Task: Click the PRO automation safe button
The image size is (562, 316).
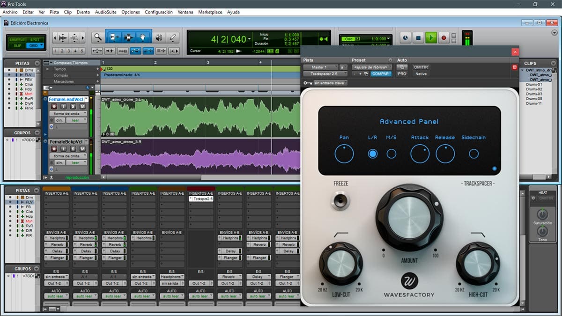Action: pos(402,74)
